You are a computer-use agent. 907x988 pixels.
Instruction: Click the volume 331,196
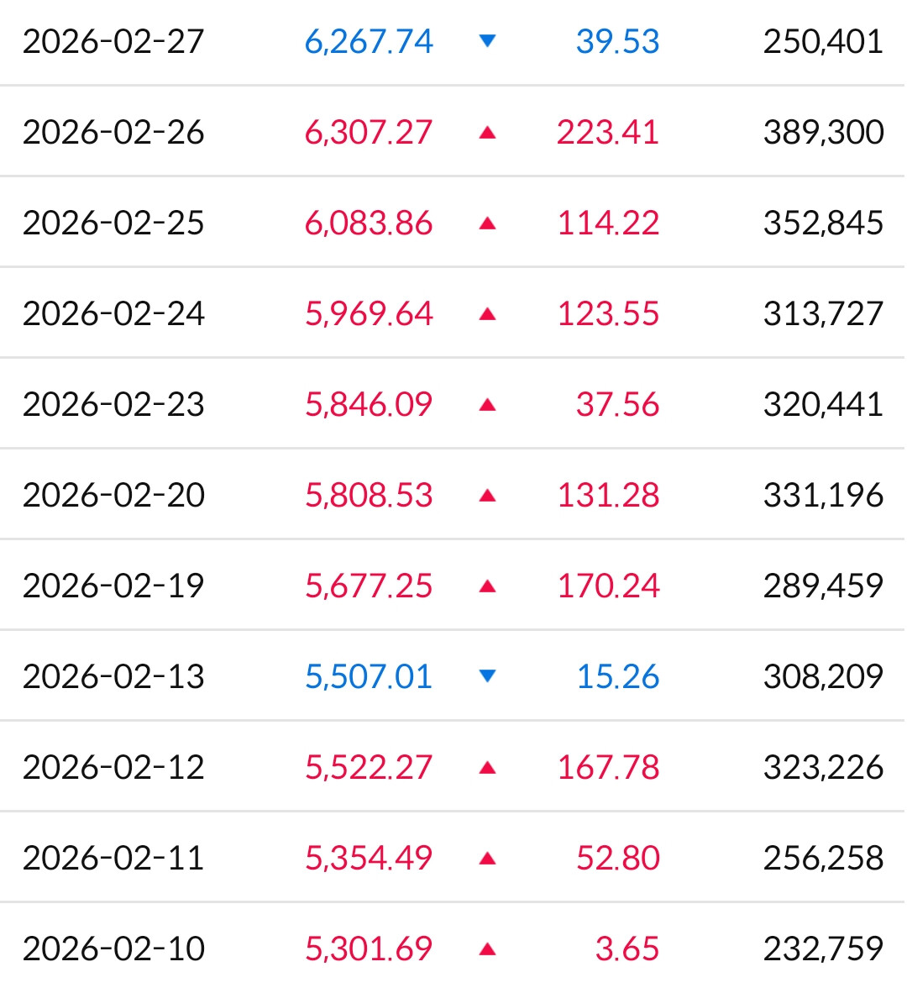click(x=823, y=496)
